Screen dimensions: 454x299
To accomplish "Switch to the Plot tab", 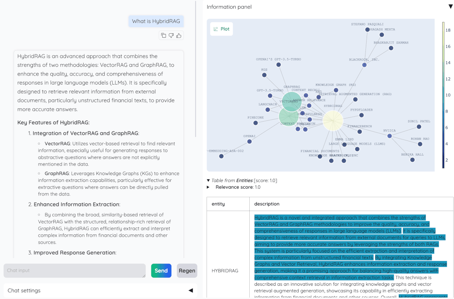I will [x=221, y=29].
